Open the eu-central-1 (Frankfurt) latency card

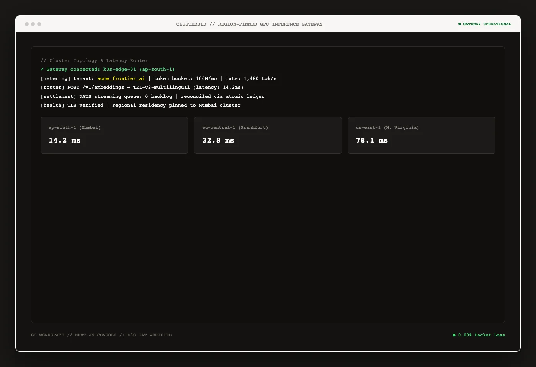tap(268, 135)
